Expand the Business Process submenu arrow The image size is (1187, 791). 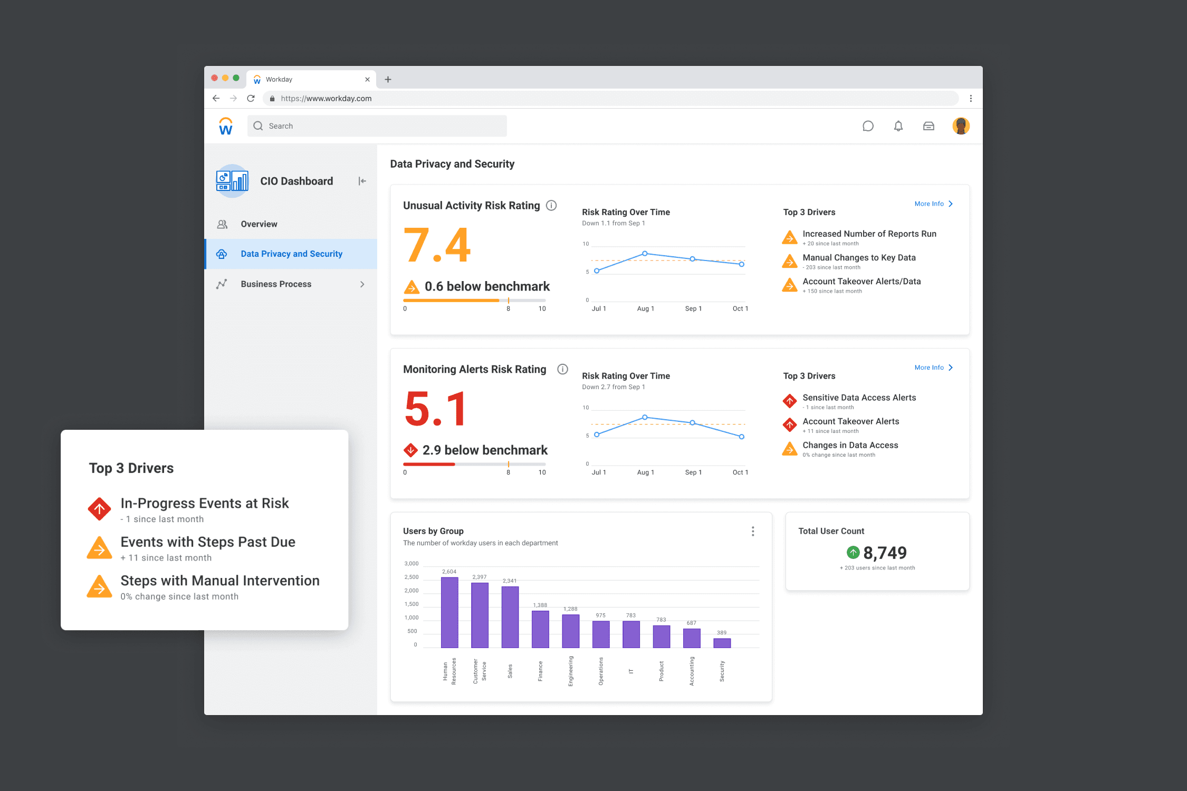click(x=362, y=284)
